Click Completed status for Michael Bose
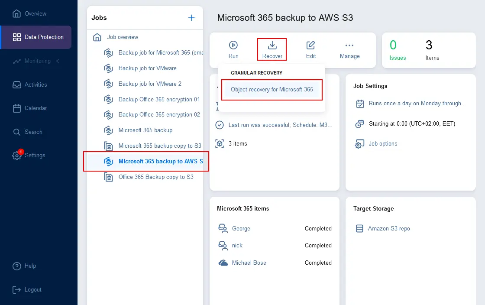 (318, 263)
